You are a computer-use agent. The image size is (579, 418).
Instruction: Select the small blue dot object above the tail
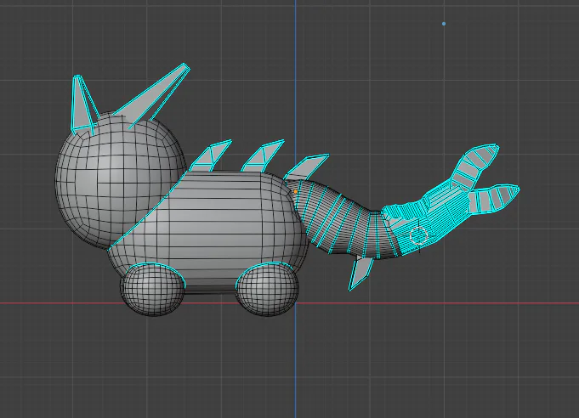[x=444, y=24]
